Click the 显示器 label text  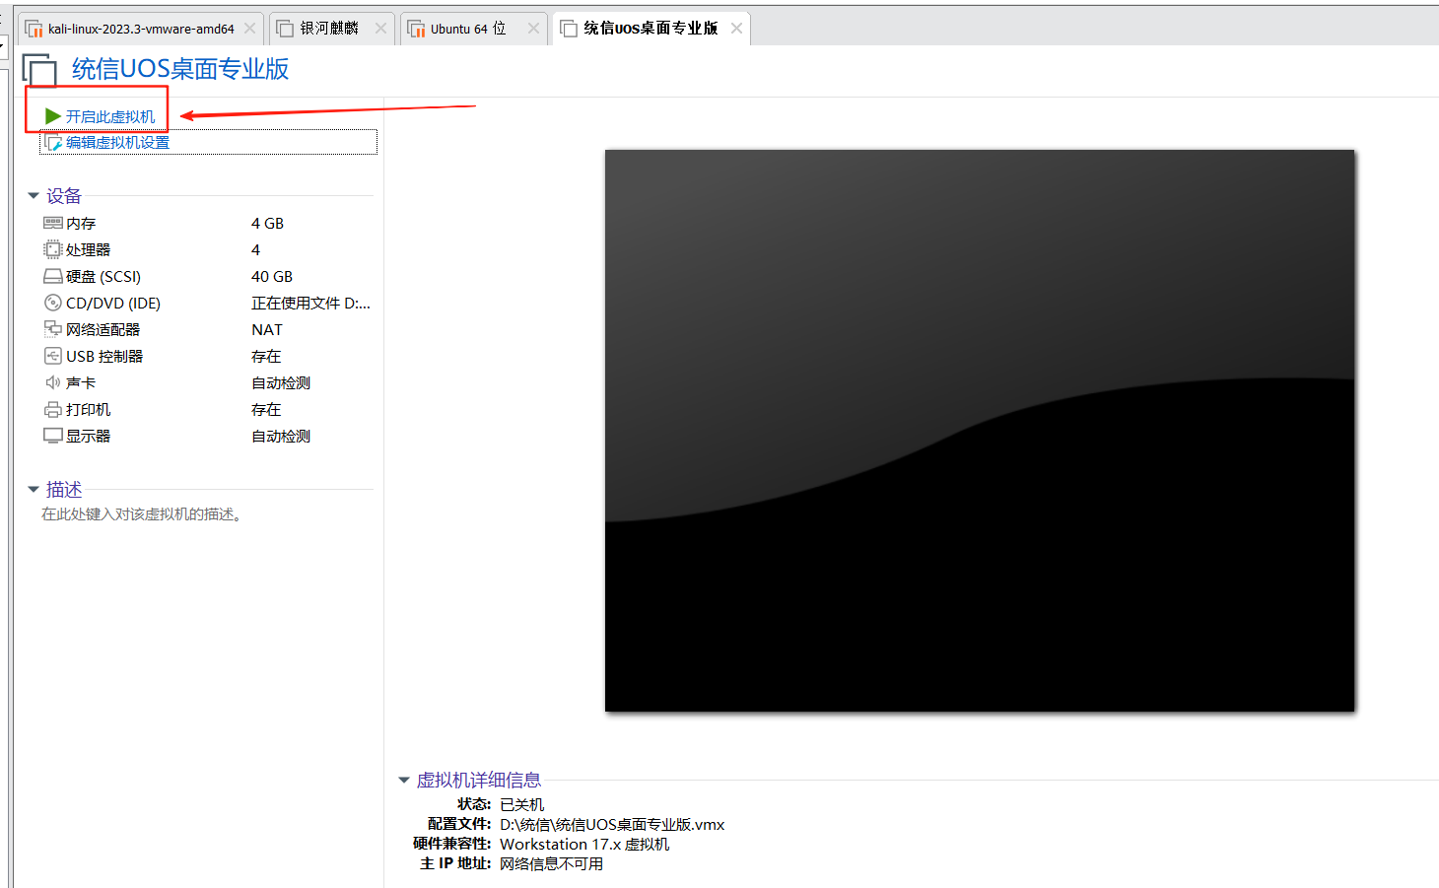[89, 437]
